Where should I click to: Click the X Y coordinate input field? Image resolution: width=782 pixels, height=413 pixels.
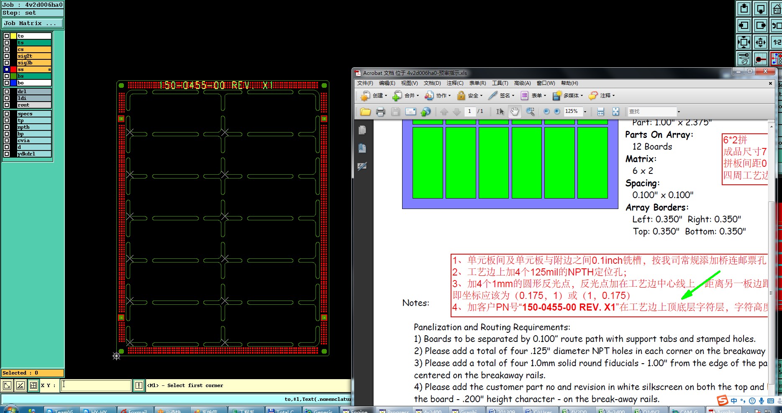click(96, 385)
